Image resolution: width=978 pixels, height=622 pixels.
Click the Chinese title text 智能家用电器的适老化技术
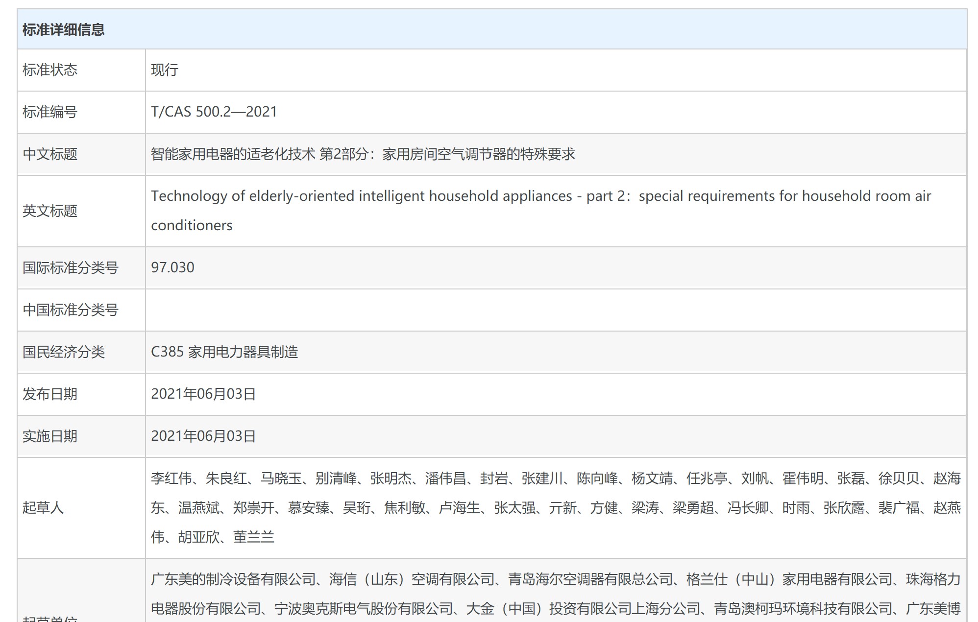point(233,154)
